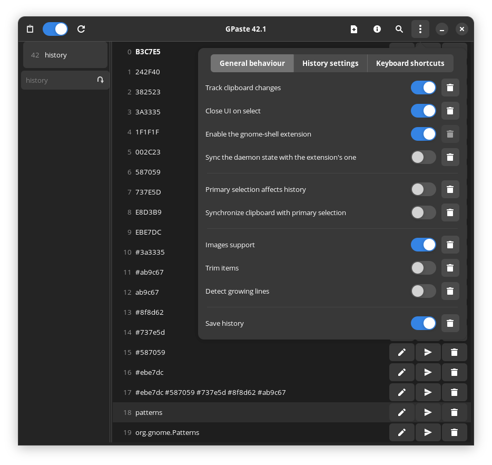
Task: Select the org.gnome.Patterns text entry
Action: point(167,433)
